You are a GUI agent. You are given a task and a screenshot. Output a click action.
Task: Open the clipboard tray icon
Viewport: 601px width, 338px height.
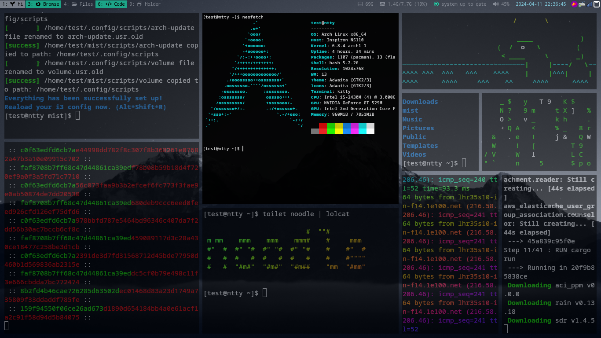tap(597, 4)
